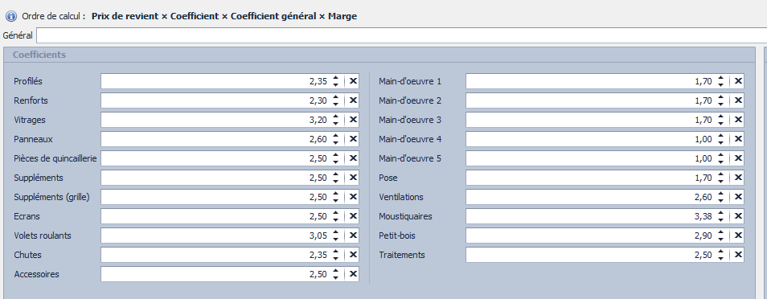The image size is (767, 299).
Task: Increase Main-d'oeuvre 1 using the up arrow
Action: 720,78
